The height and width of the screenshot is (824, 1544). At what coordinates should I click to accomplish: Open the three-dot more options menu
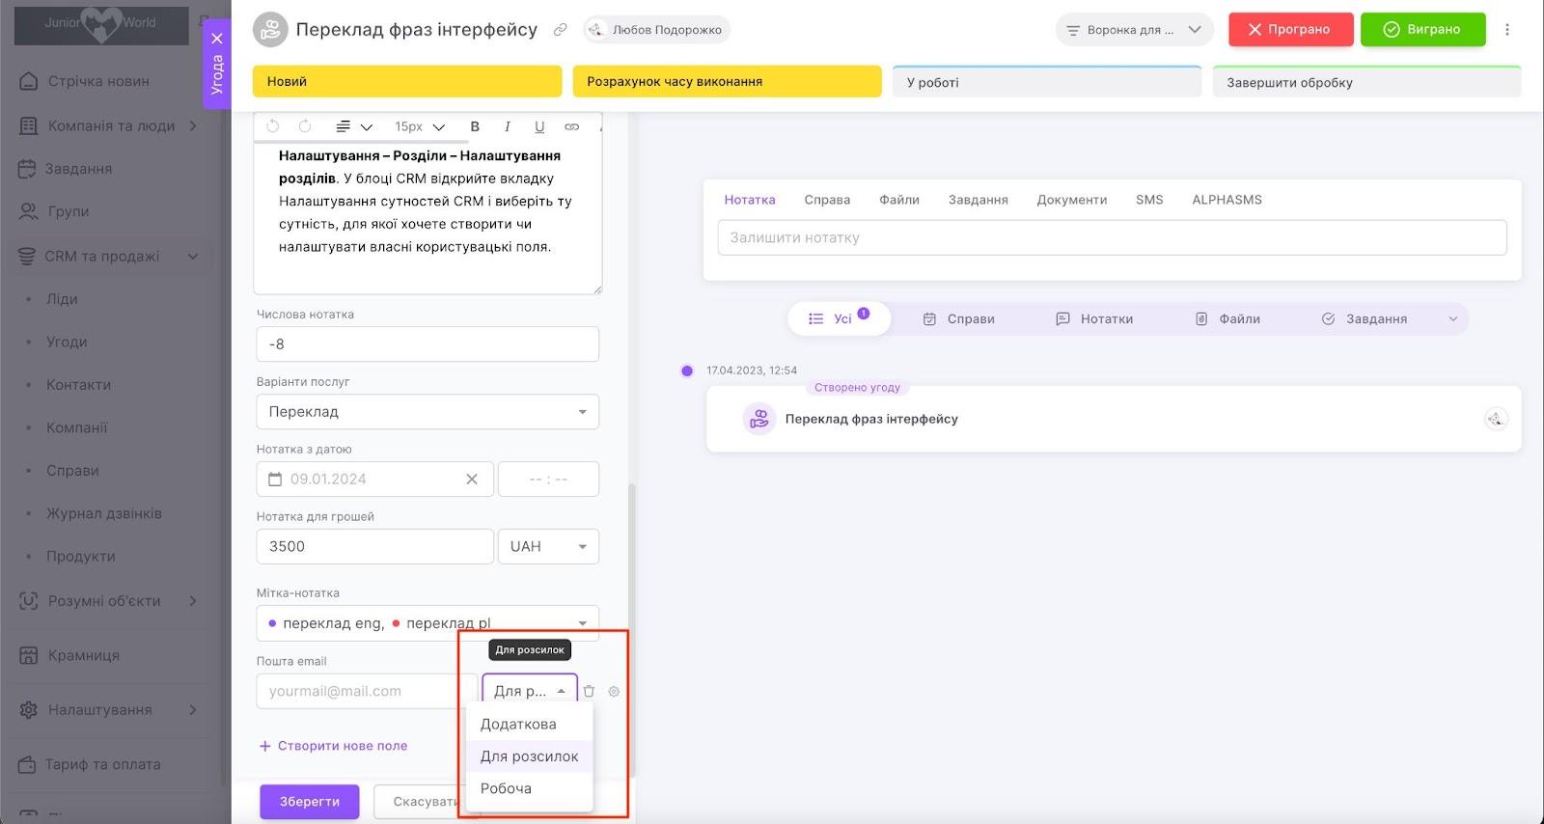(1507, 30)
